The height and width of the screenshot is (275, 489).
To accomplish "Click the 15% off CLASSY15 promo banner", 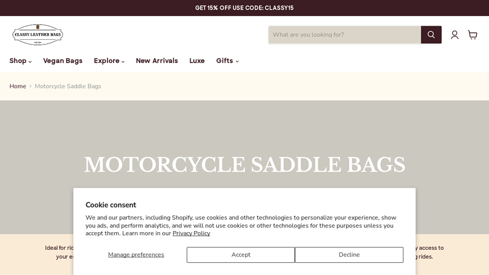I will 244,8.
